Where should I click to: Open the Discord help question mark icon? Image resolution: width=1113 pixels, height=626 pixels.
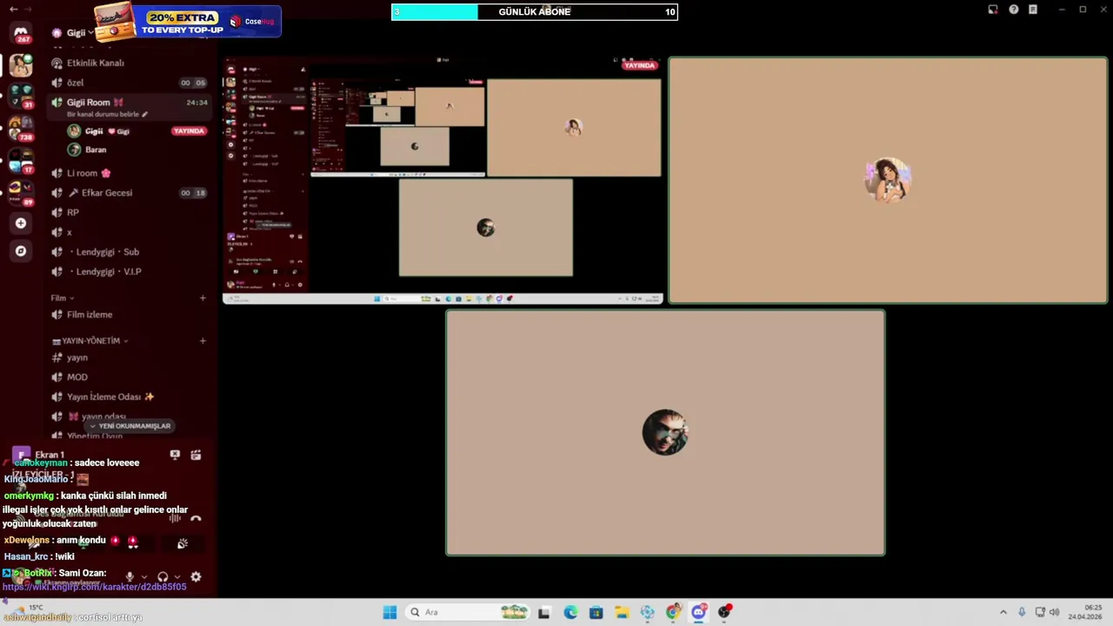point(1014,10)
